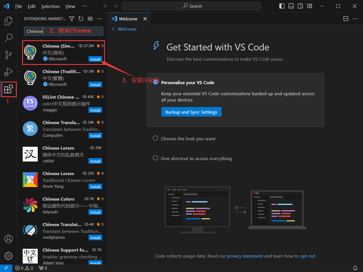Install Chinese (Traditional) language pack
Viewport: 363px width, 272px height.
95,85
